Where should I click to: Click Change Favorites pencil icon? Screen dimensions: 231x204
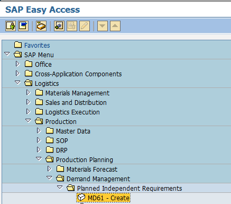(85, 26)
